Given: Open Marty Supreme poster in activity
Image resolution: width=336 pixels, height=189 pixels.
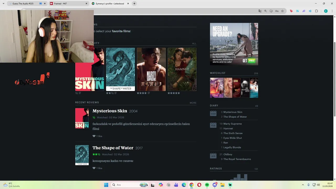Looking at the screenshot, I should (x=151, y=69).
